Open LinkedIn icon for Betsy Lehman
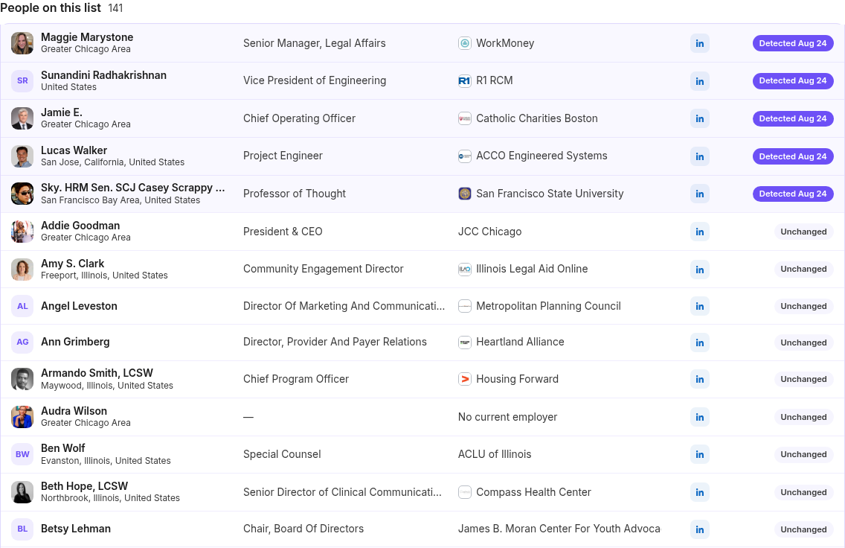845x548 pixels. coord(699,529)
